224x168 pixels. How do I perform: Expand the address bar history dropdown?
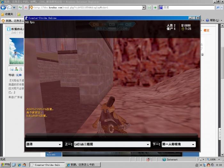pos(144,7)
